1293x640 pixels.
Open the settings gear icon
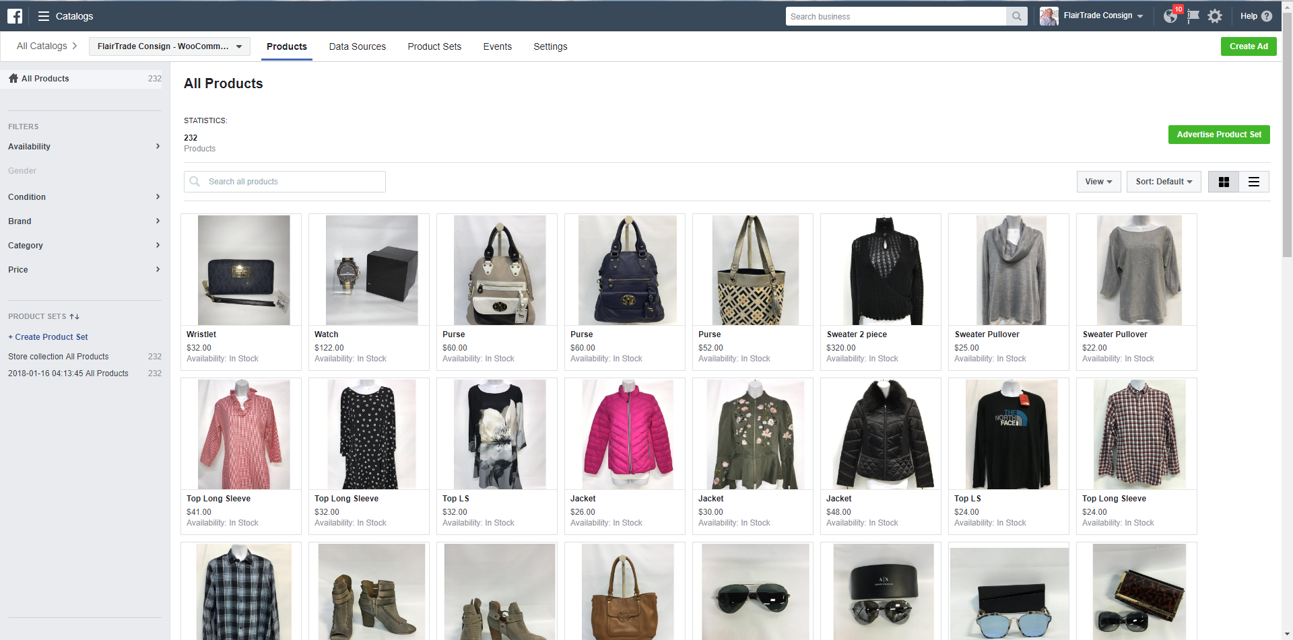click(x=1215, y=16)
